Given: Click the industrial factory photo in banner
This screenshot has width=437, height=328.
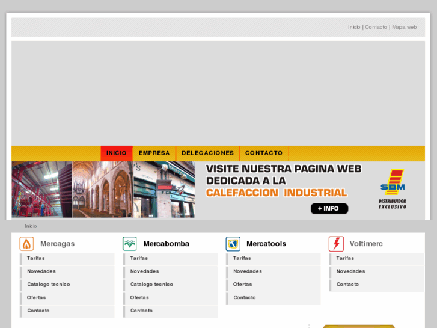Looking at the screenshot, I should tap(42, 190).
